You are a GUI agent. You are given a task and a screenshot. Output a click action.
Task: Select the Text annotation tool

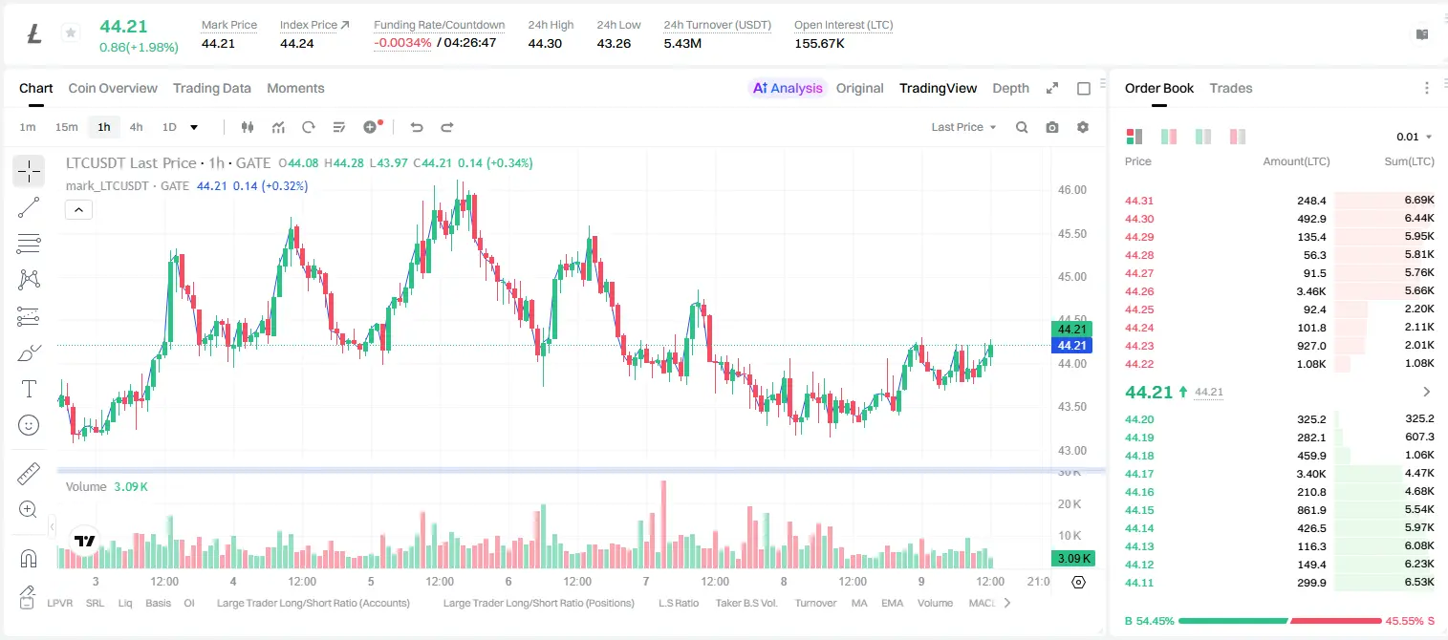click(29, 389)
